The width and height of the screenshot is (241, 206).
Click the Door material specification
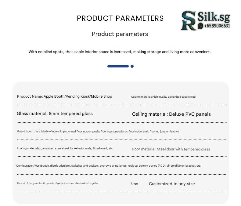pos(171,149)
